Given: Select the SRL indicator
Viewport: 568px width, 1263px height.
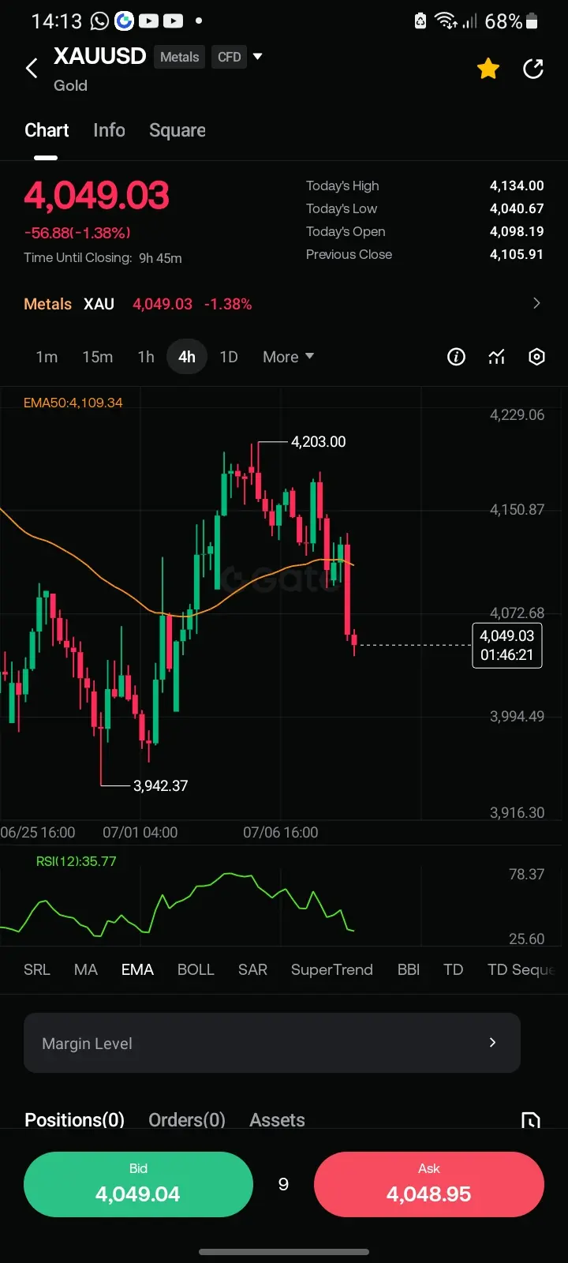Looking at the screenshot, I should tap(37, 969).
